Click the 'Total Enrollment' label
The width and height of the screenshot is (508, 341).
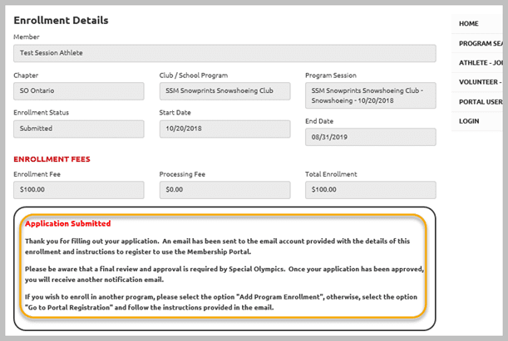click(331, 174)
